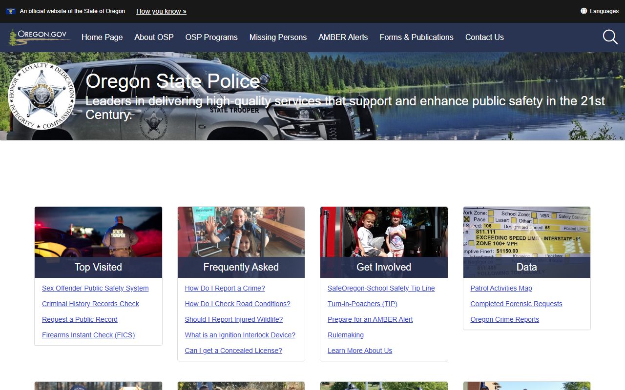Open 'How Do I Check Road Conditions?'
The width and height of the screenshot is (625, 390).
click(238, 304)
